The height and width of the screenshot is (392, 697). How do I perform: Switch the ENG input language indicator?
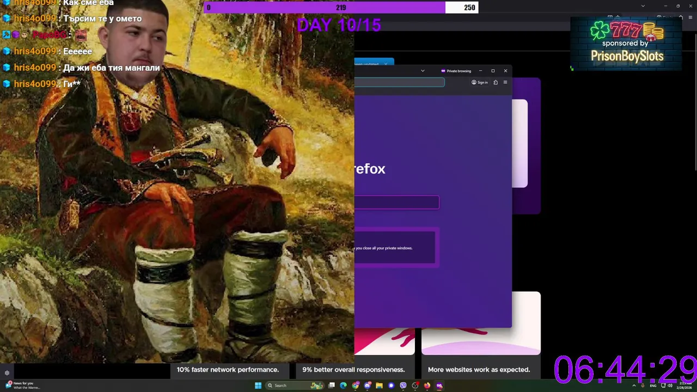click(x=653, y=385)
